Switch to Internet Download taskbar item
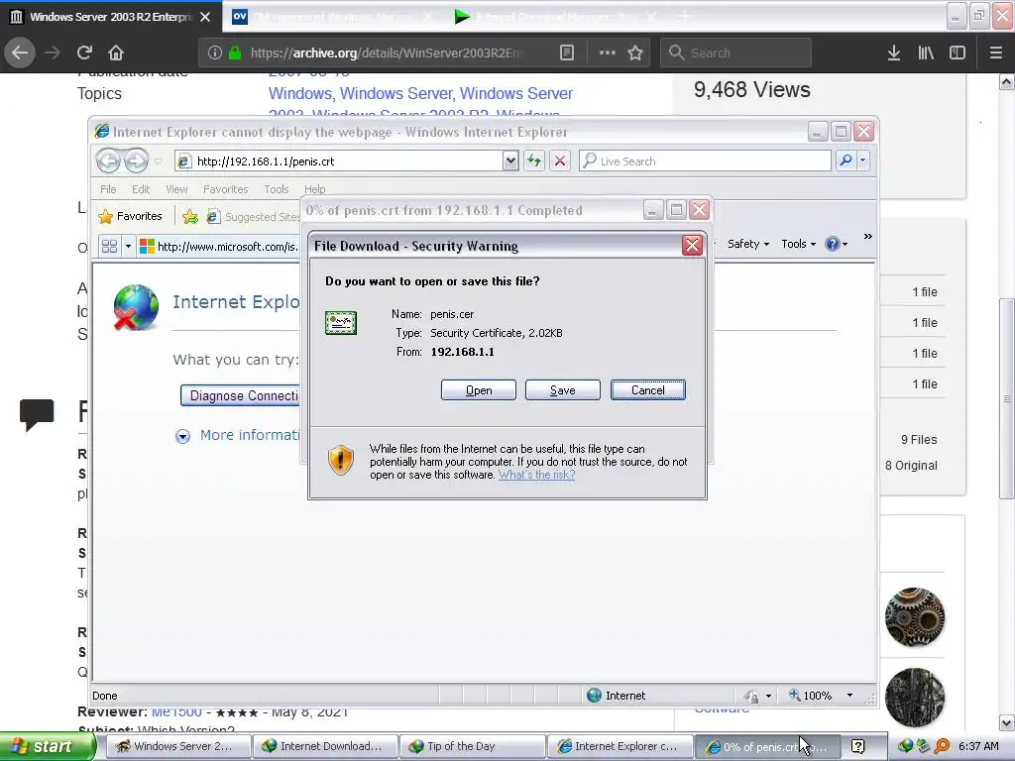This screenshot has height=761, width=1015. coord(325,746)
